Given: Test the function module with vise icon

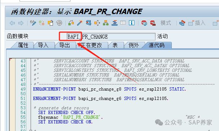Looking at the screenshot, I should 89,23.
